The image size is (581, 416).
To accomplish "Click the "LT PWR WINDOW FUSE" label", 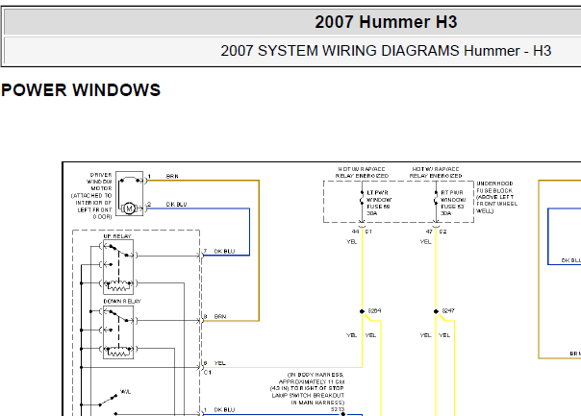I will pos(379,203).
